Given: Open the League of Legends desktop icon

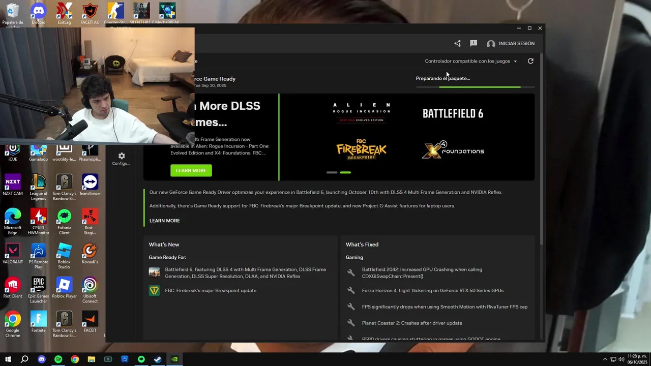Looking at the screenshot, I should coord(39,187).
